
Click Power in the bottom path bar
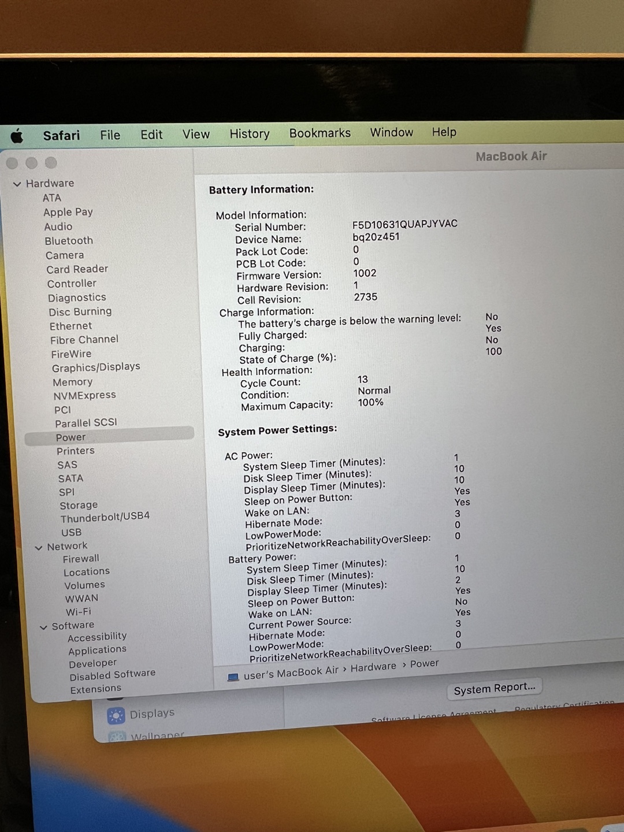(x=425, y=664)
